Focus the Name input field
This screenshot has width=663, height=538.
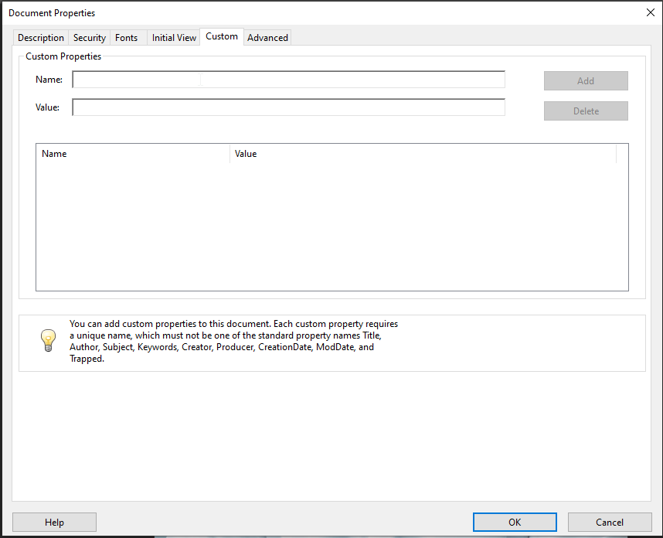(x=288, y=80)
